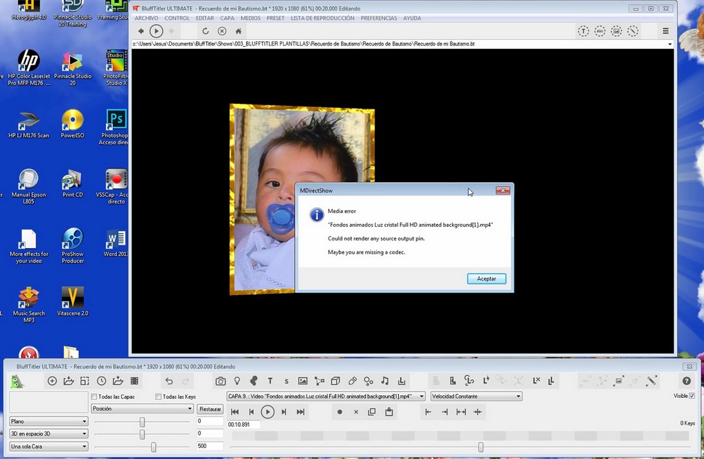Add a text layer with the T icon
704x459 pixels.
pyautogui.click(x=270, y=381)
